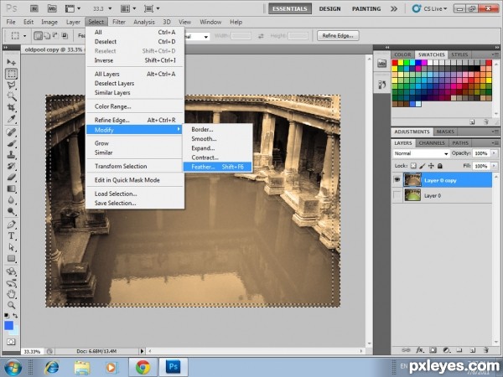Choose Add to selection mode
Image resolution: width=503 pixels, height=377 pixels.
click(x=47, y=35)
